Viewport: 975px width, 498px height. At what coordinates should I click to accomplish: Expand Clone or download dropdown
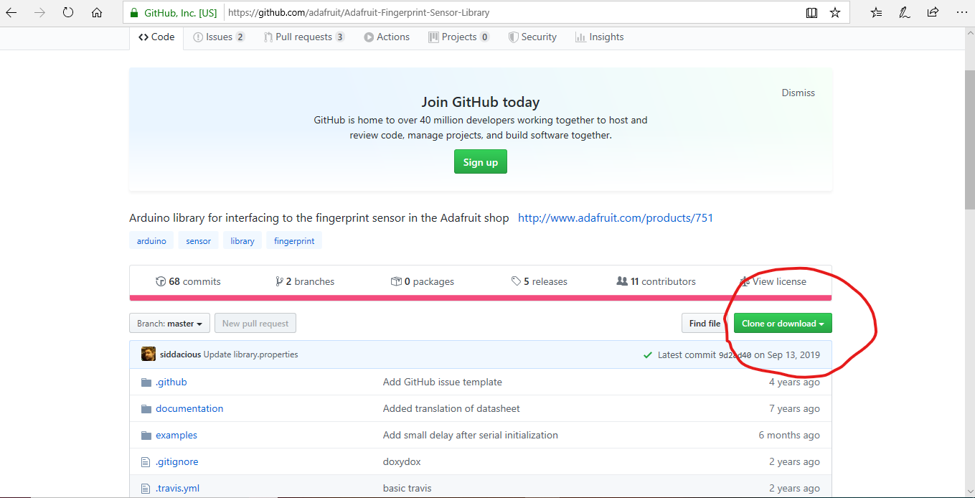(x=783, y=324)
